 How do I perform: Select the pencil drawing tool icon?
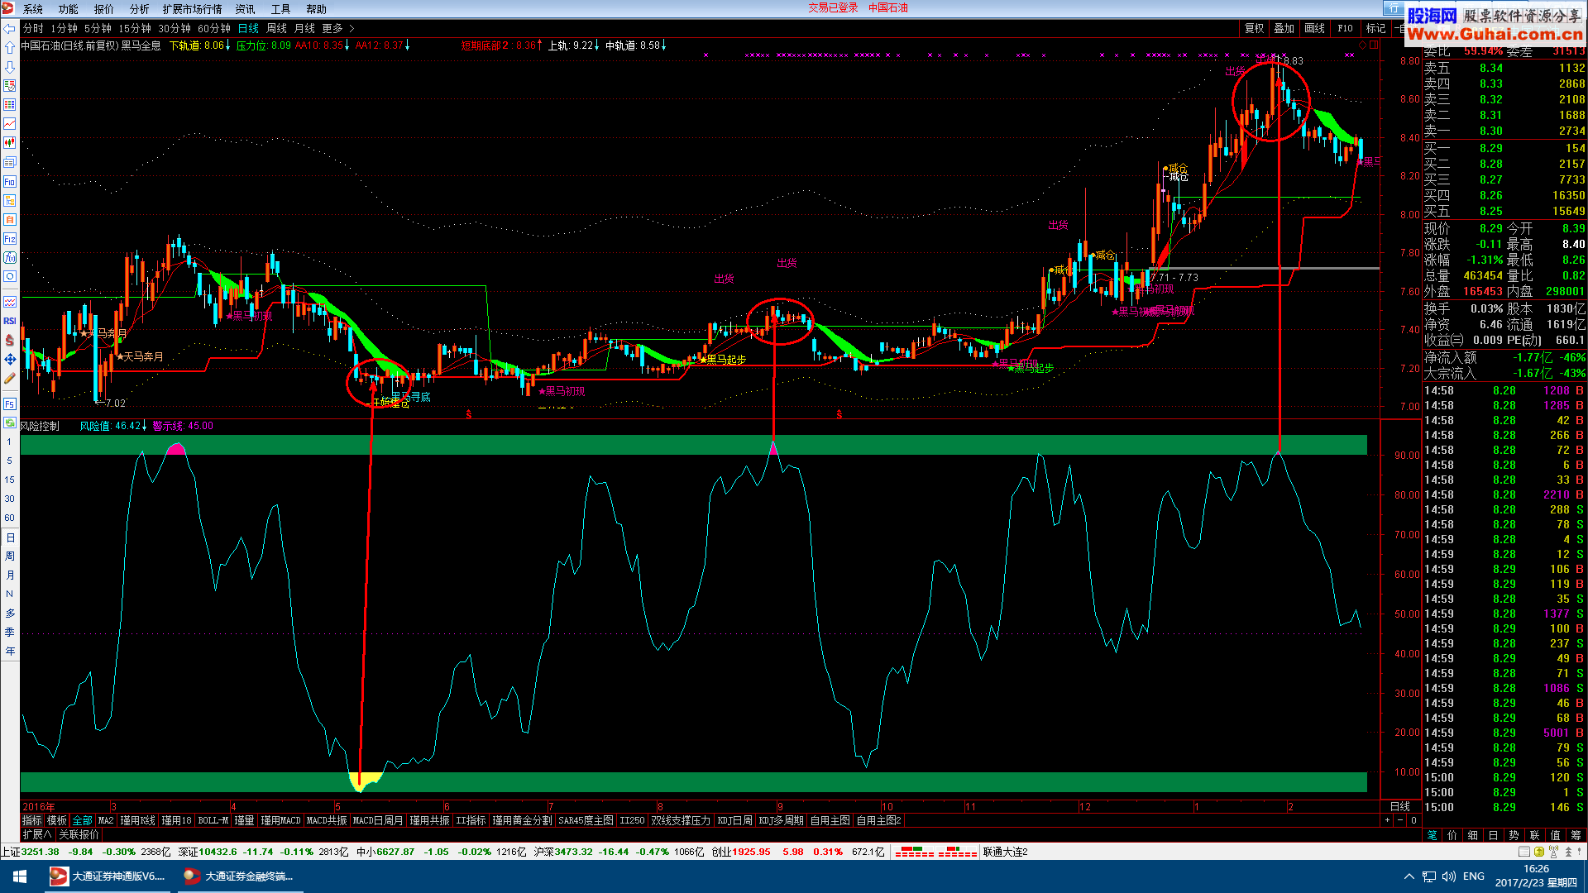[x=9, y=378]
